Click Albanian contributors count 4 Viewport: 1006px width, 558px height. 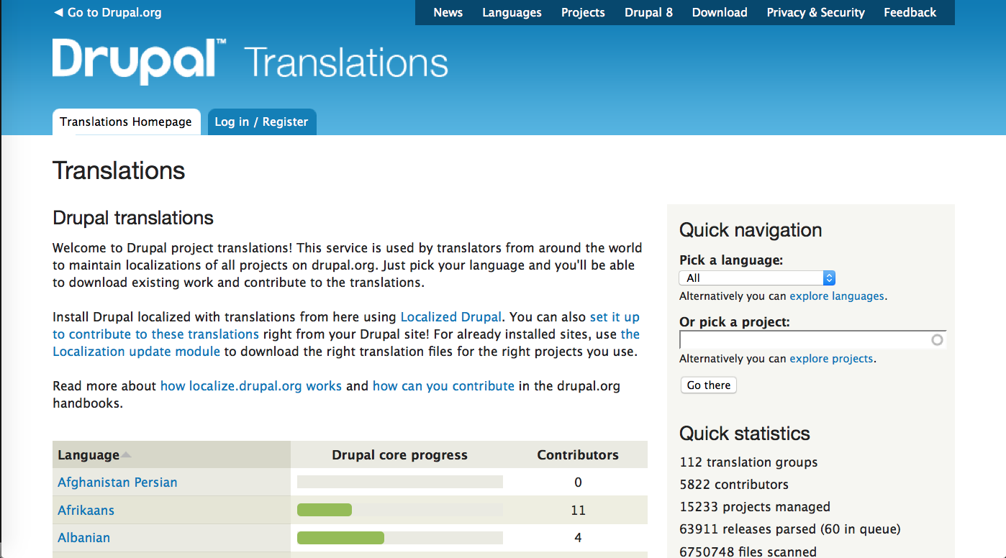[578, 537]
